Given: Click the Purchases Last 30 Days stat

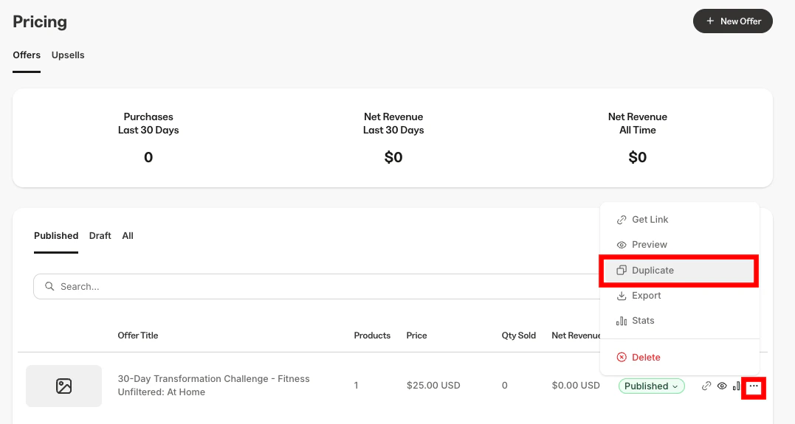Looking at the screenshot, I should [x=148, y=139].
